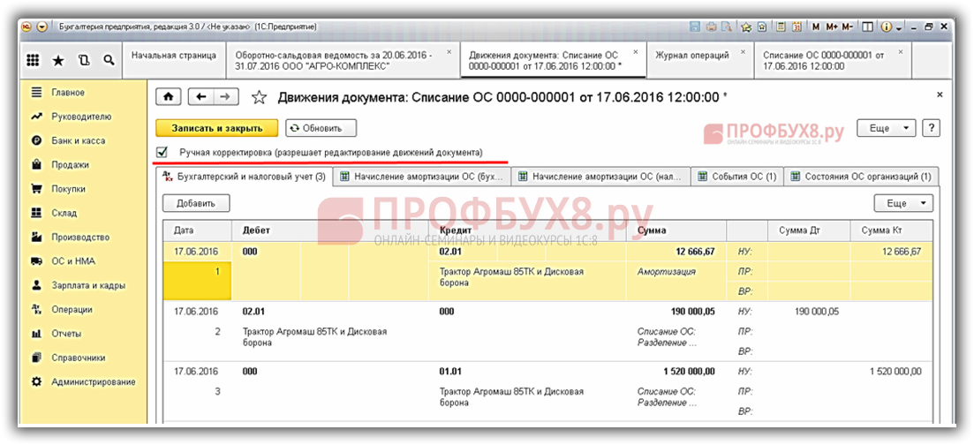
Task: Close the Движения документа tab
Action: 636,51
